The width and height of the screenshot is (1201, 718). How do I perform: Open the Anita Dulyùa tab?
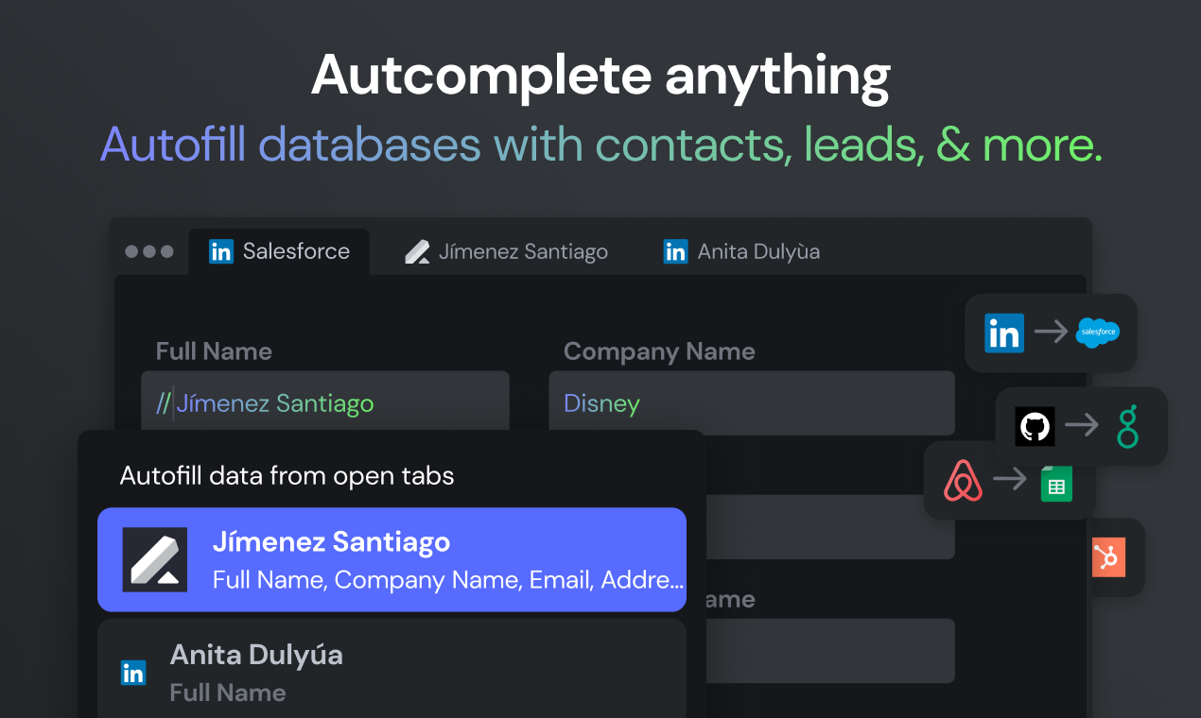point(741,252)
